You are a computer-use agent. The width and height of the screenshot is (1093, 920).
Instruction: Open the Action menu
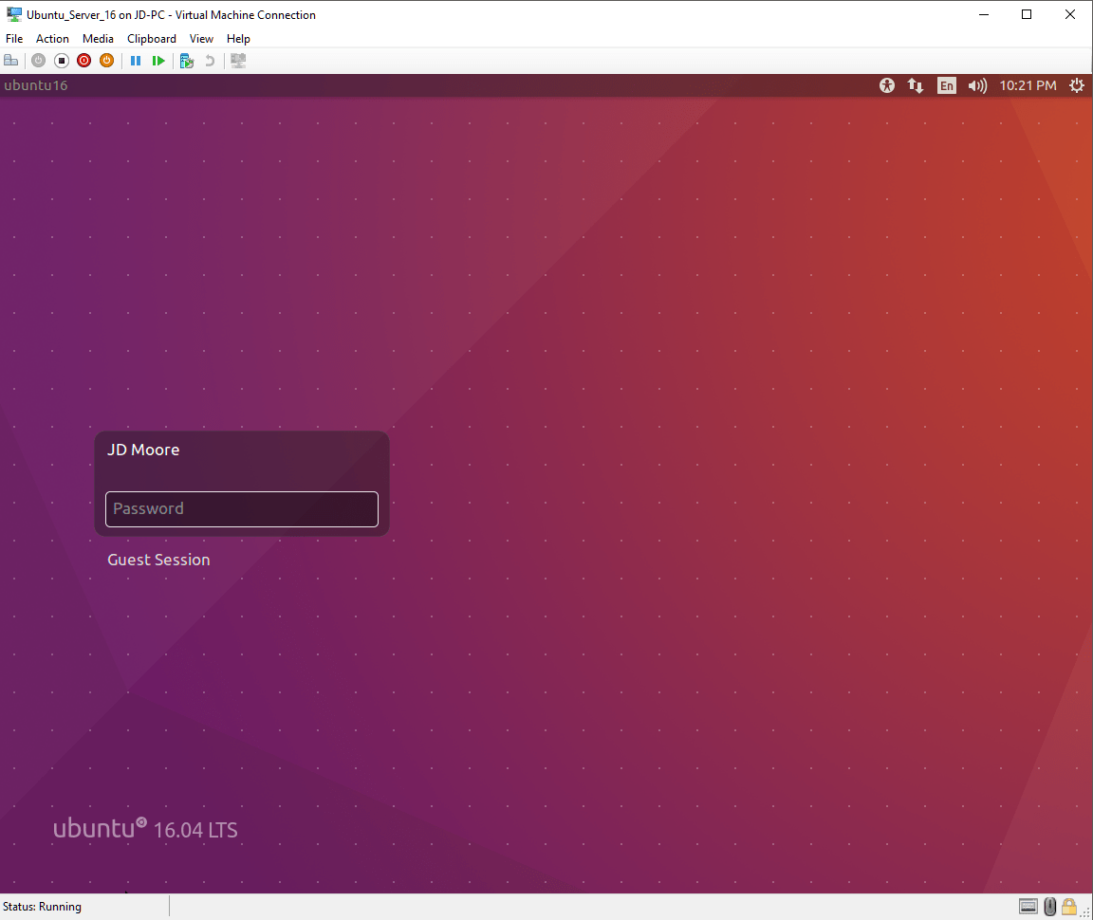pos(52,38)
